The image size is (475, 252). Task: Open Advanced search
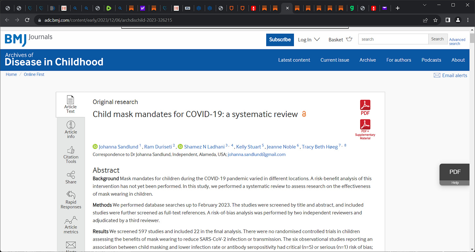coord(457,41)
